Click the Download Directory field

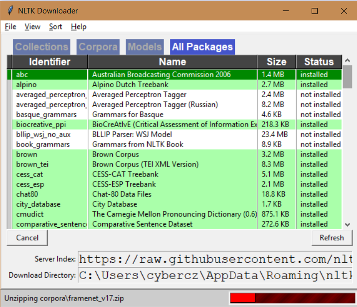215,275
